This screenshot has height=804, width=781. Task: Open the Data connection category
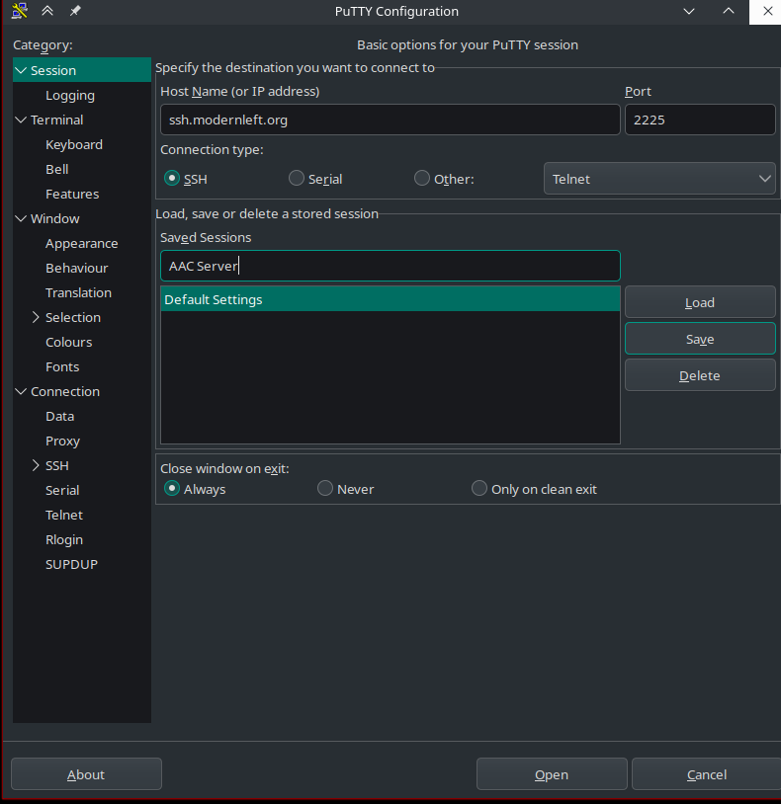click(x=60, y=417)
